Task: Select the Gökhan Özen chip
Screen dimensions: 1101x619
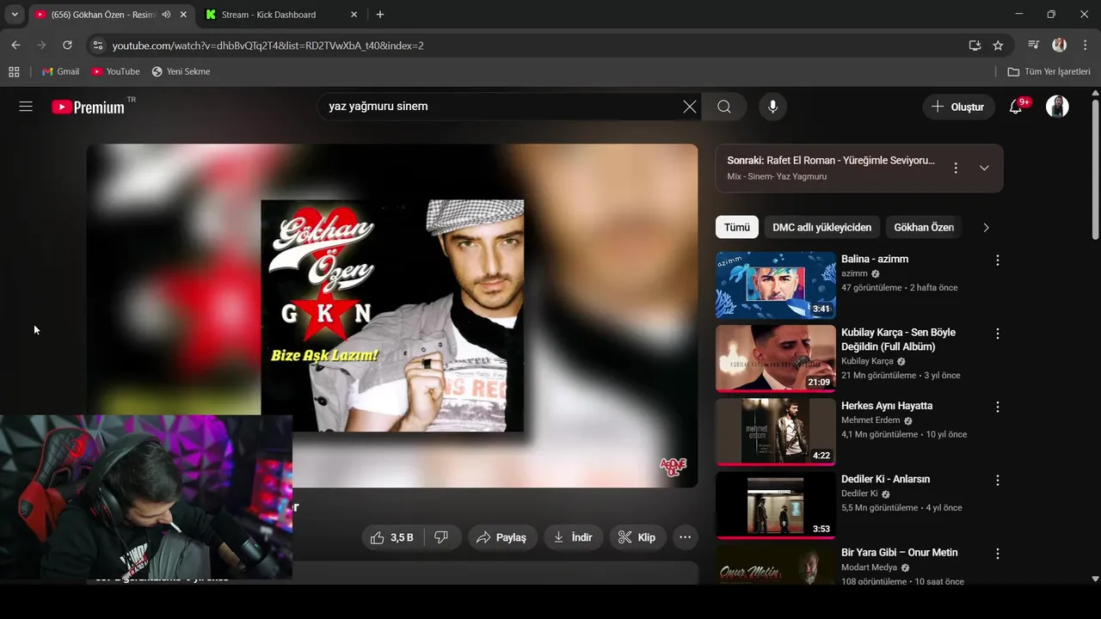Action: coord(924,227)
